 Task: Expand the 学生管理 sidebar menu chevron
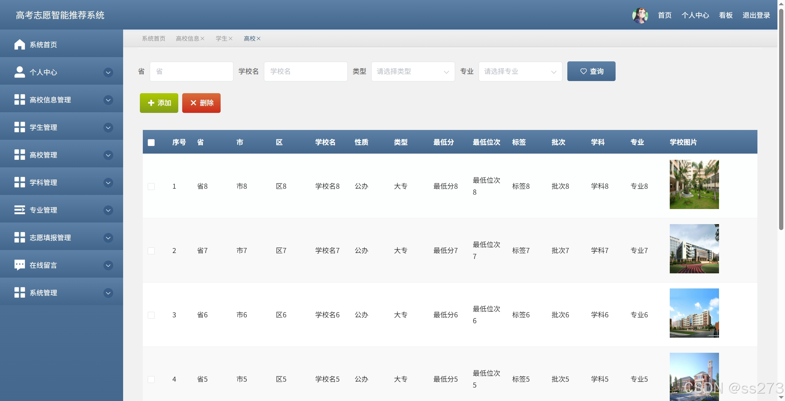(108, 127)
